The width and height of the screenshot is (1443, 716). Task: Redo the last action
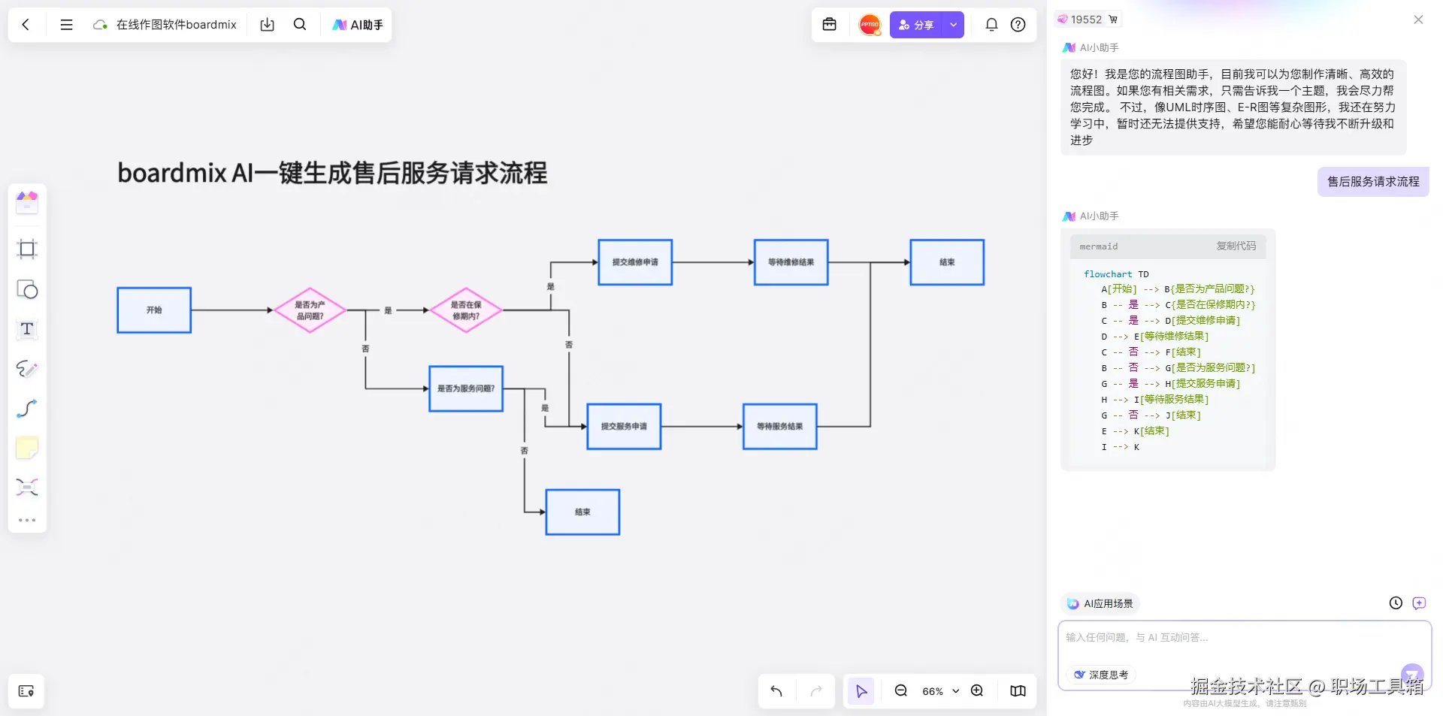coord(816,691)
